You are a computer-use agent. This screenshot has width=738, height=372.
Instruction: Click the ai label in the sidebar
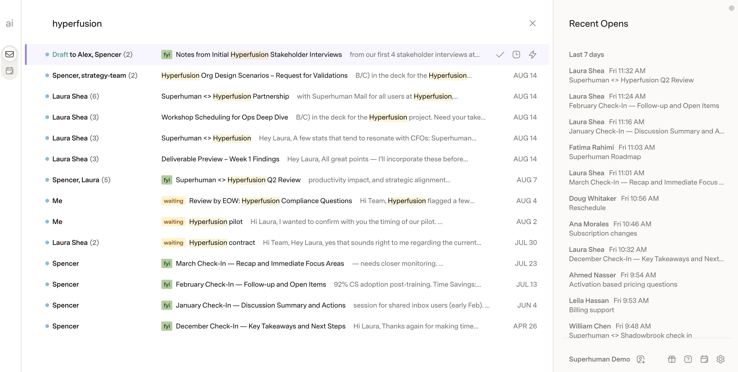10,24
